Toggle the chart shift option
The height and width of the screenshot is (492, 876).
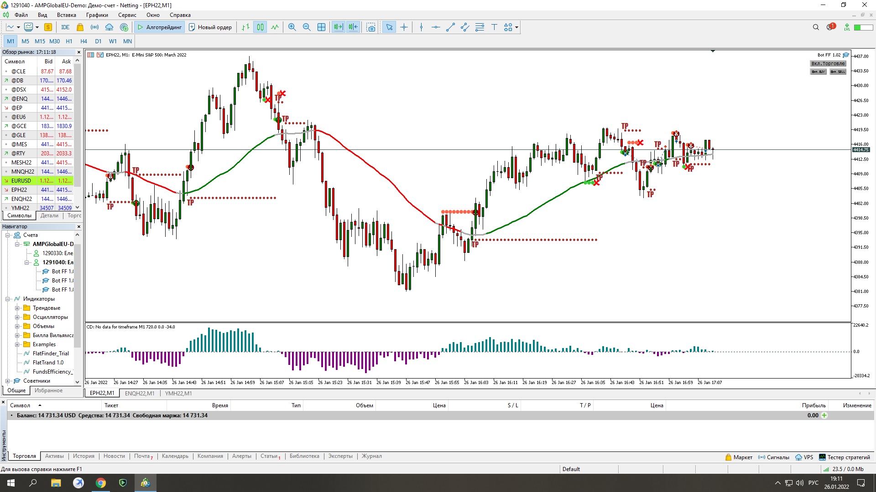353,27
